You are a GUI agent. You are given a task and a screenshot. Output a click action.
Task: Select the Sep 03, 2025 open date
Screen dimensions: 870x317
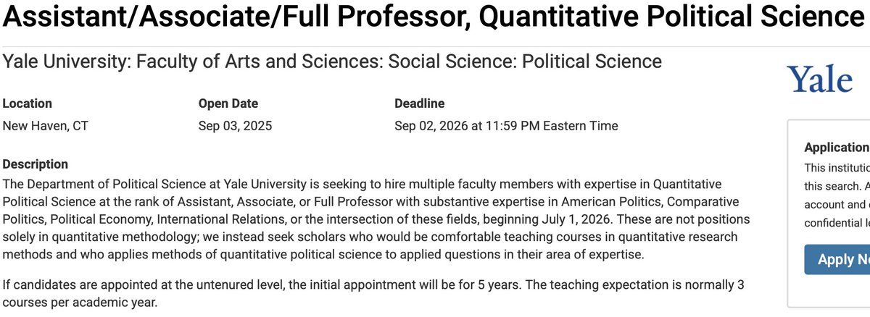click(236, 126)
